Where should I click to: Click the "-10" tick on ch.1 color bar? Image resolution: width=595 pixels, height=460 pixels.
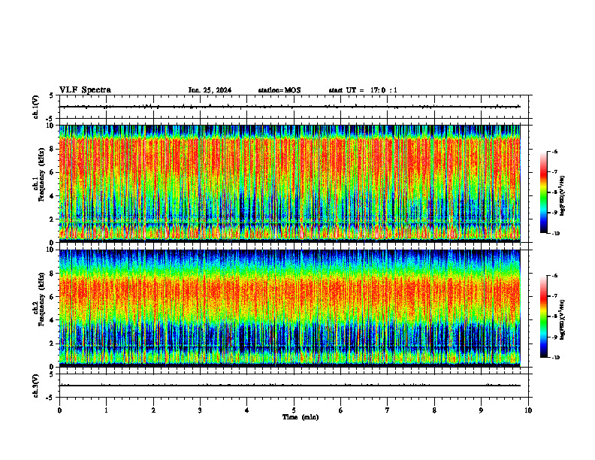tap(555, 234)
